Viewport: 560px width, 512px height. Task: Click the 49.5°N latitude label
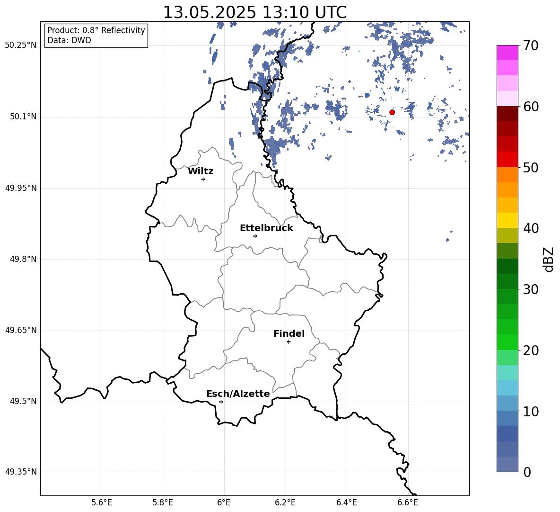click(x=23, y=401)
